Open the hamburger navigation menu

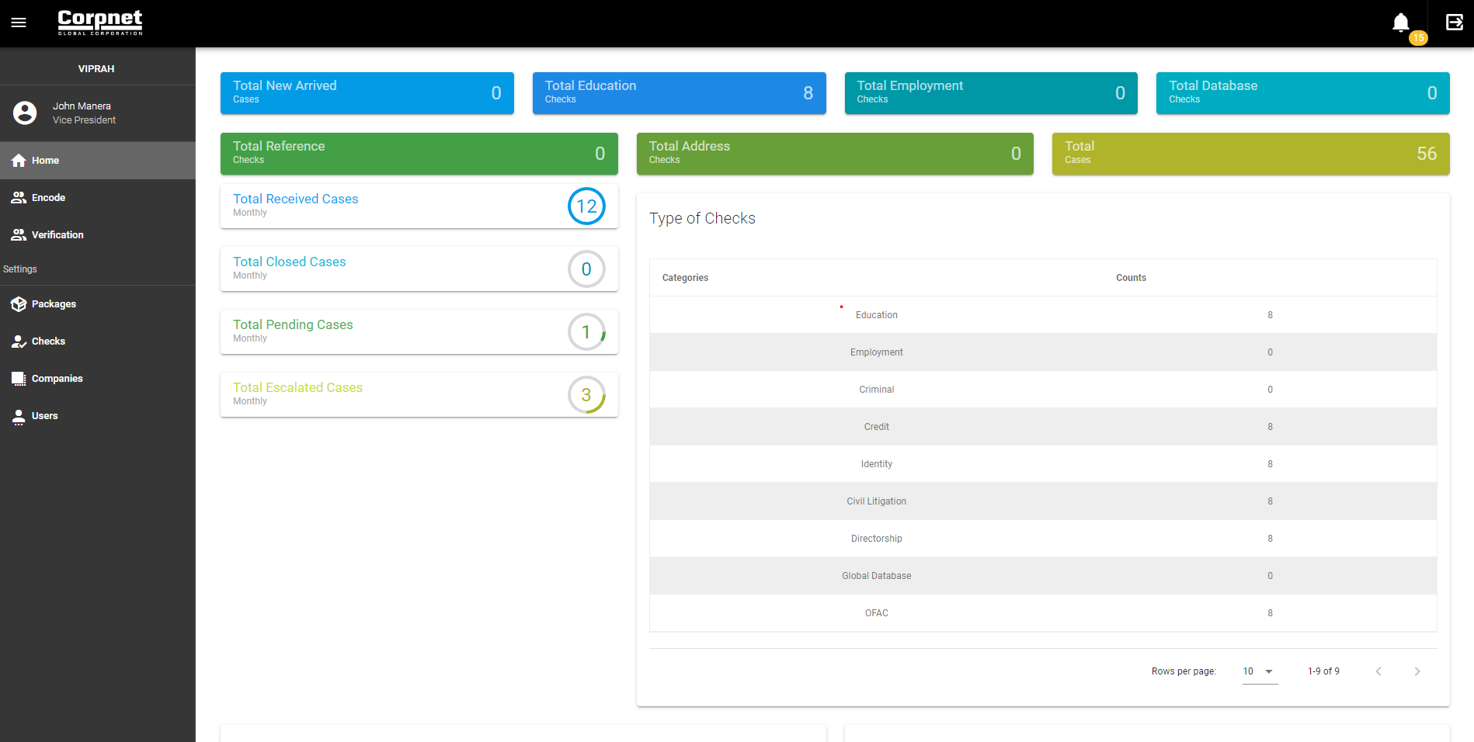point(19,23)
